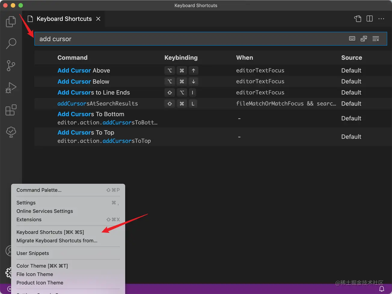This screenshot has height=294, width=392.
Task: Open Run and Debug view
Action: (11, 88)
